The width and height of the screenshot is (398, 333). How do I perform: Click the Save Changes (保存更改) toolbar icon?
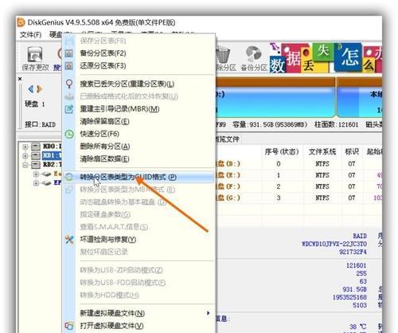coord(35,55)
